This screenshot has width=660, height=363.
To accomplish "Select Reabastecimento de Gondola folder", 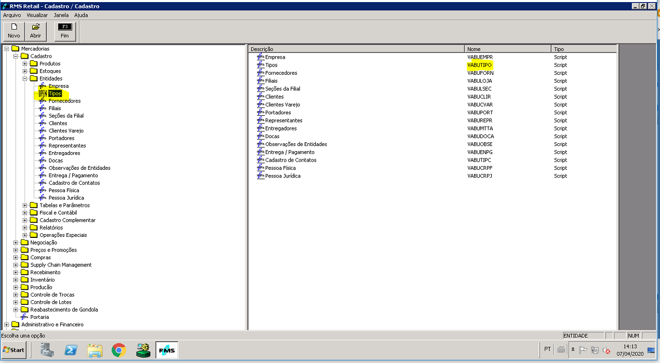I will pyautogui.click(x=64, y=310).
